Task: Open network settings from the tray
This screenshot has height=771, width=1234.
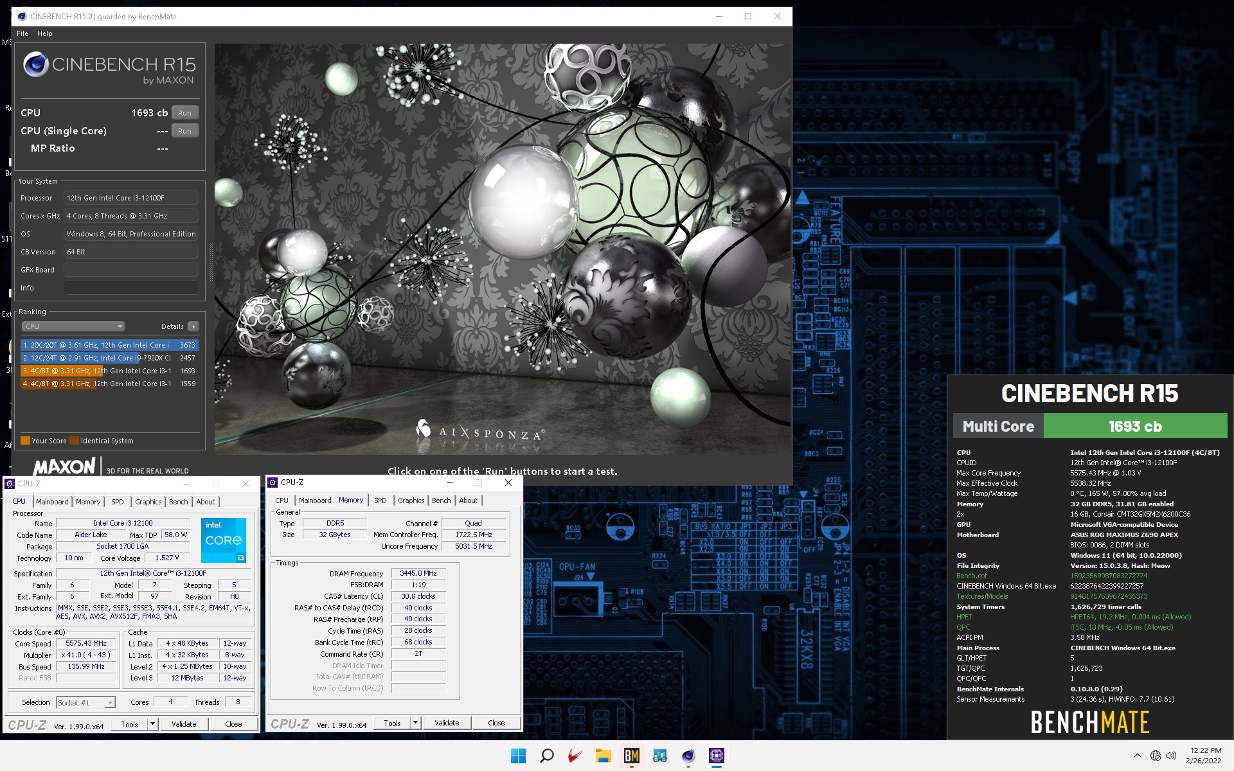Action: click(x=1155, y=756)
